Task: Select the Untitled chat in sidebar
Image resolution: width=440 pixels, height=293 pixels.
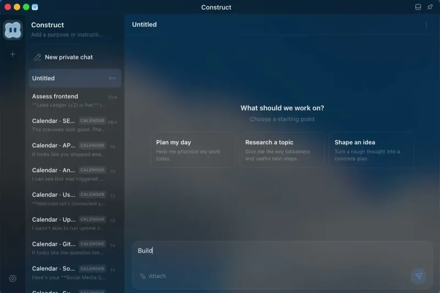Action: (x=75, y=78)
